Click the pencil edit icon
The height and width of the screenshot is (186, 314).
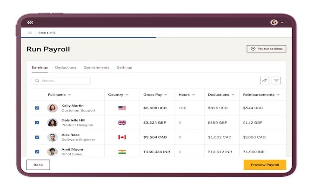264,80
